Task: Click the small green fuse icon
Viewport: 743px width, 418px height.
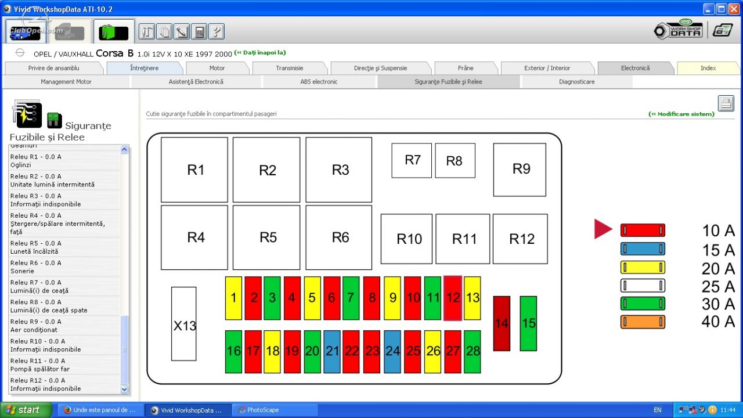Action: click(54, 120)
